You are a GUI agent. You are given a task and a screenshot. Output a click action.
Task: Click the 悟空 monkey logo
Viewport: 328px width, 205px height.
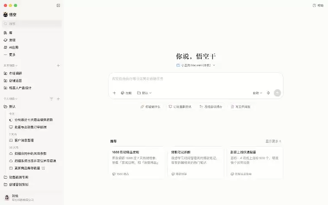[6, 14]
